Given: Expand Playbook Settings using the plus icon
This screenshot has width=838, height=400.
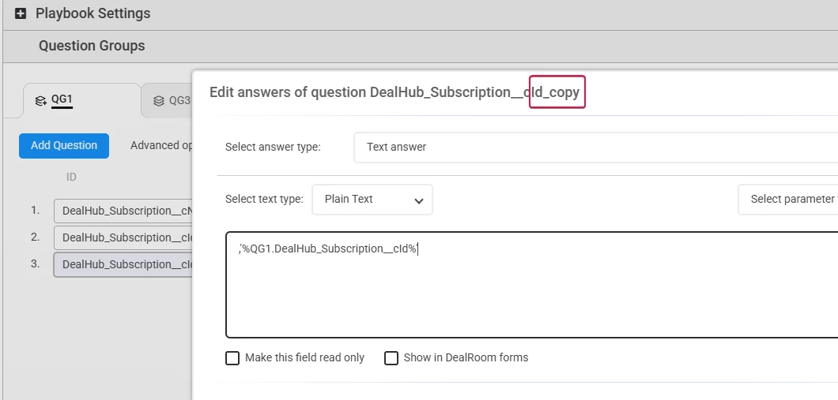Looking at the screenshot, I should [x=21, y=13].
